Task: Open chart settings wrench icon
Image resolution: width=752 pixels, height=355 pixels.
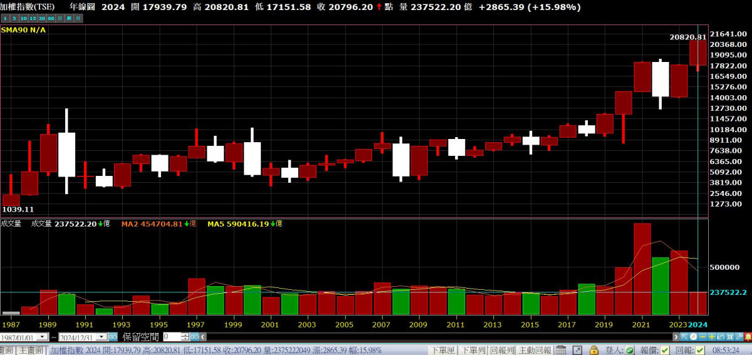Action: 739,337
